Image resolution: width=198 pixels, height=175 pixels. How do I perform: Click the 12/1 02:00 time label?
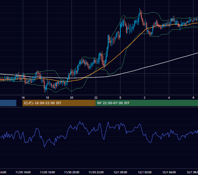145,172
